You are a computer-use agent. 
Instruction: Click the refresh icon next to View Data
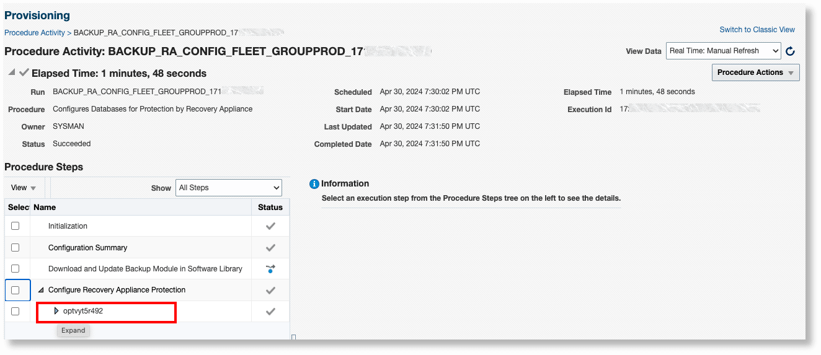click(x=790, y=51)
